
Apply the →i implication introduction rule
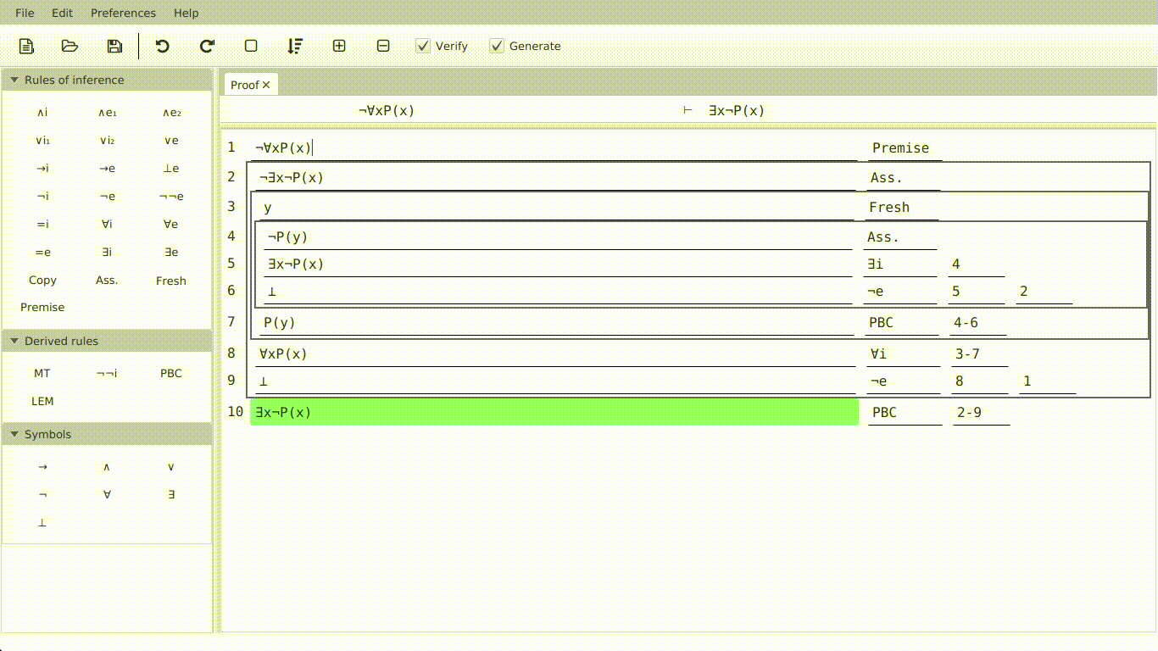42,169
